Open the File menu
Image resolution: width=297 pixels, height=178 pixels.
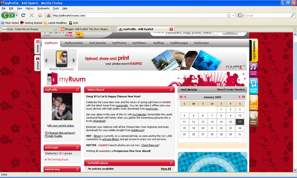click(3, 8)
